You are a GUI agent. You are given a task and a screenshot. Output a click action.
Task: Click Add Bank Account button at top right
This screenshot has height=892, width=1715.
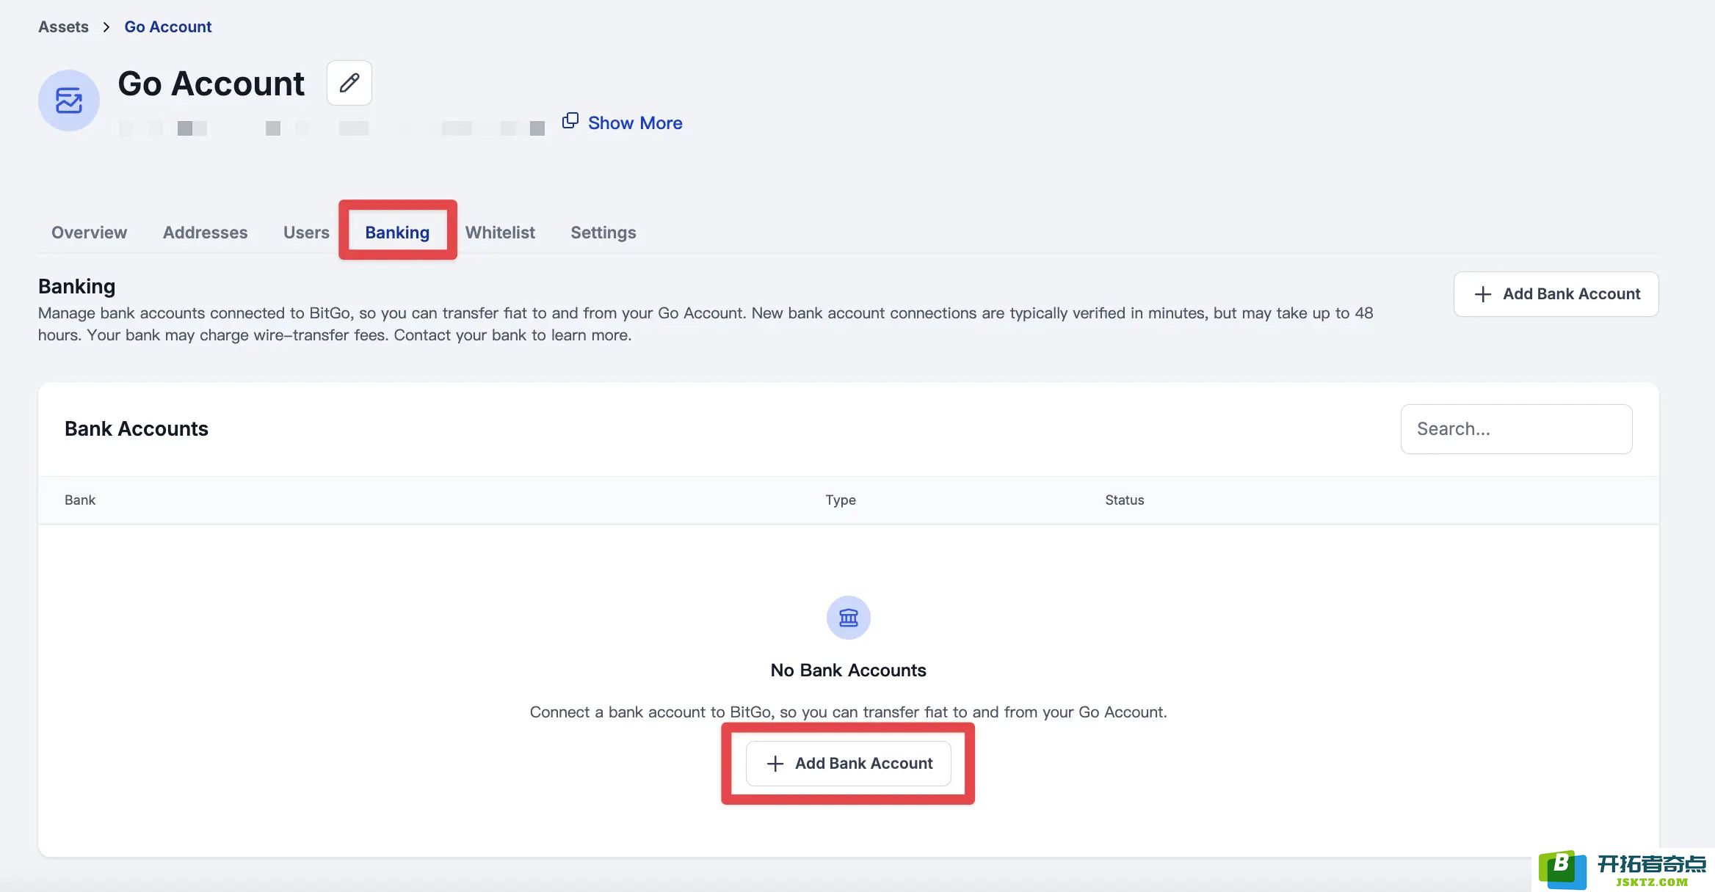1556,294
